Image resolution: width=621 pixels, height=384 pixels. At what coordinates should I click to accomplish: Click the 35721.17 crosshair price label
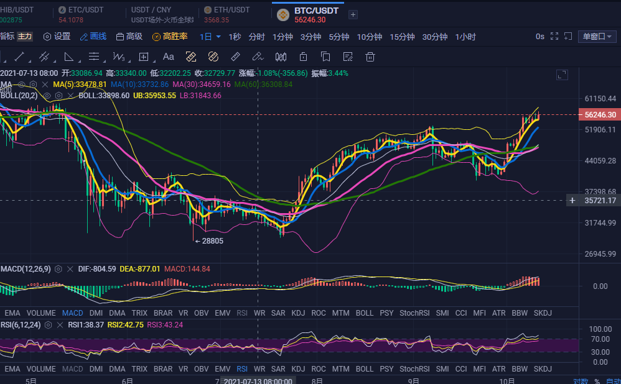point(600,201)
